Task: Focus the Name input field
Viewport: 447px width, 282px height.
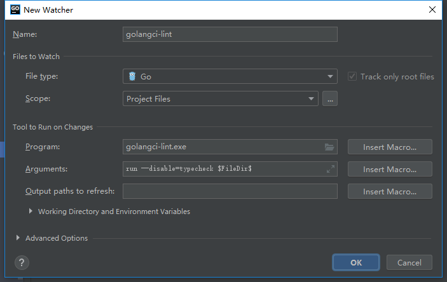Action: coord(230,34)
